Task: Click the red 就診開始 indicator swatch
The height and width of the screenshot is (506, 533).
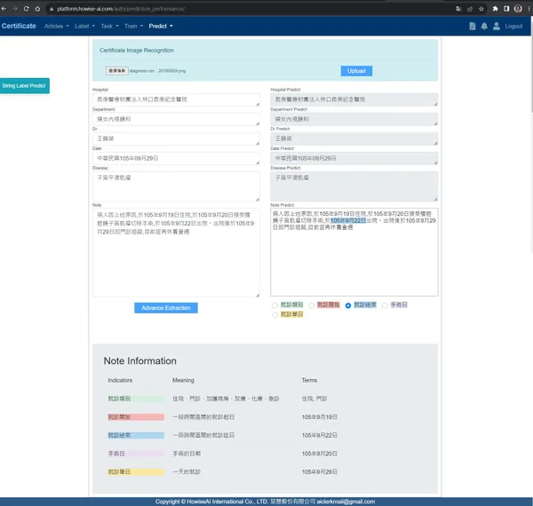Action: (x=136, y=417)
